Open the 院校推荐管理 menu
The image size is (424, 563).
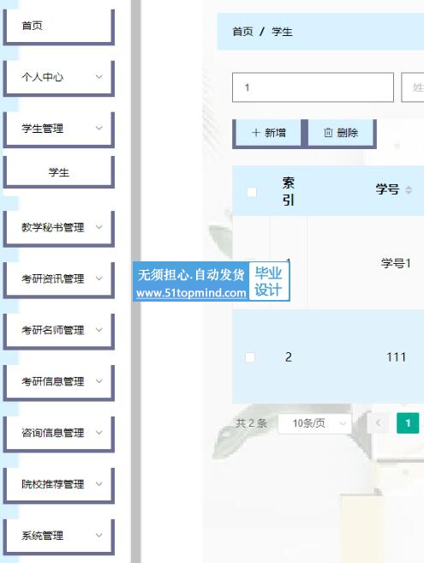point(59,485)
